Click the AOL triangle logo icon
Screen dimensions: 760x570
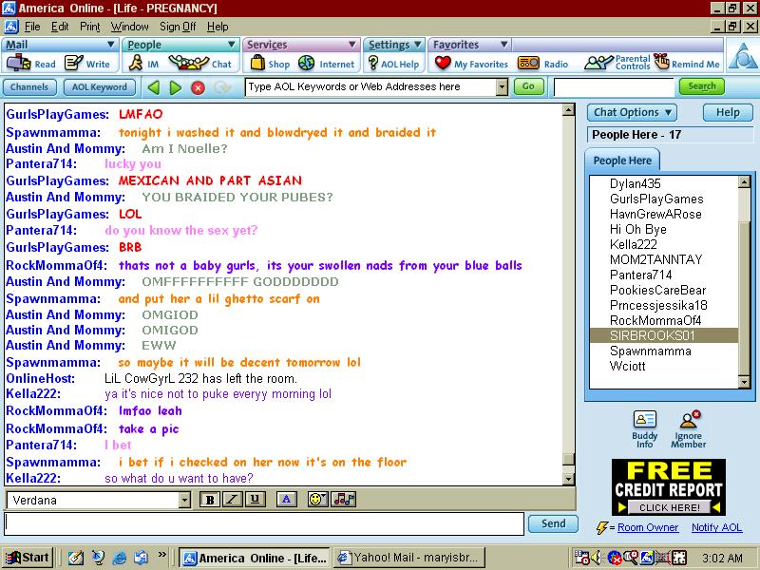point(743,57)
